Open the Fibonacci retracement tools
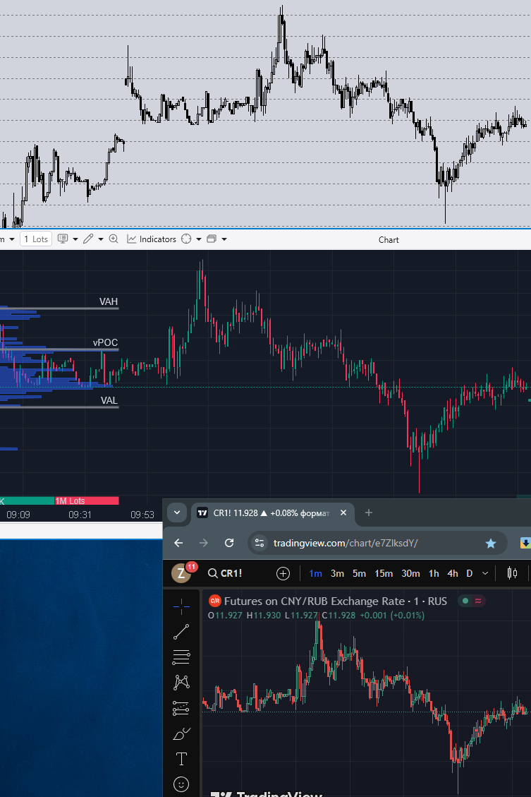Viewport: 531px width, 797px height. (181, 657)
